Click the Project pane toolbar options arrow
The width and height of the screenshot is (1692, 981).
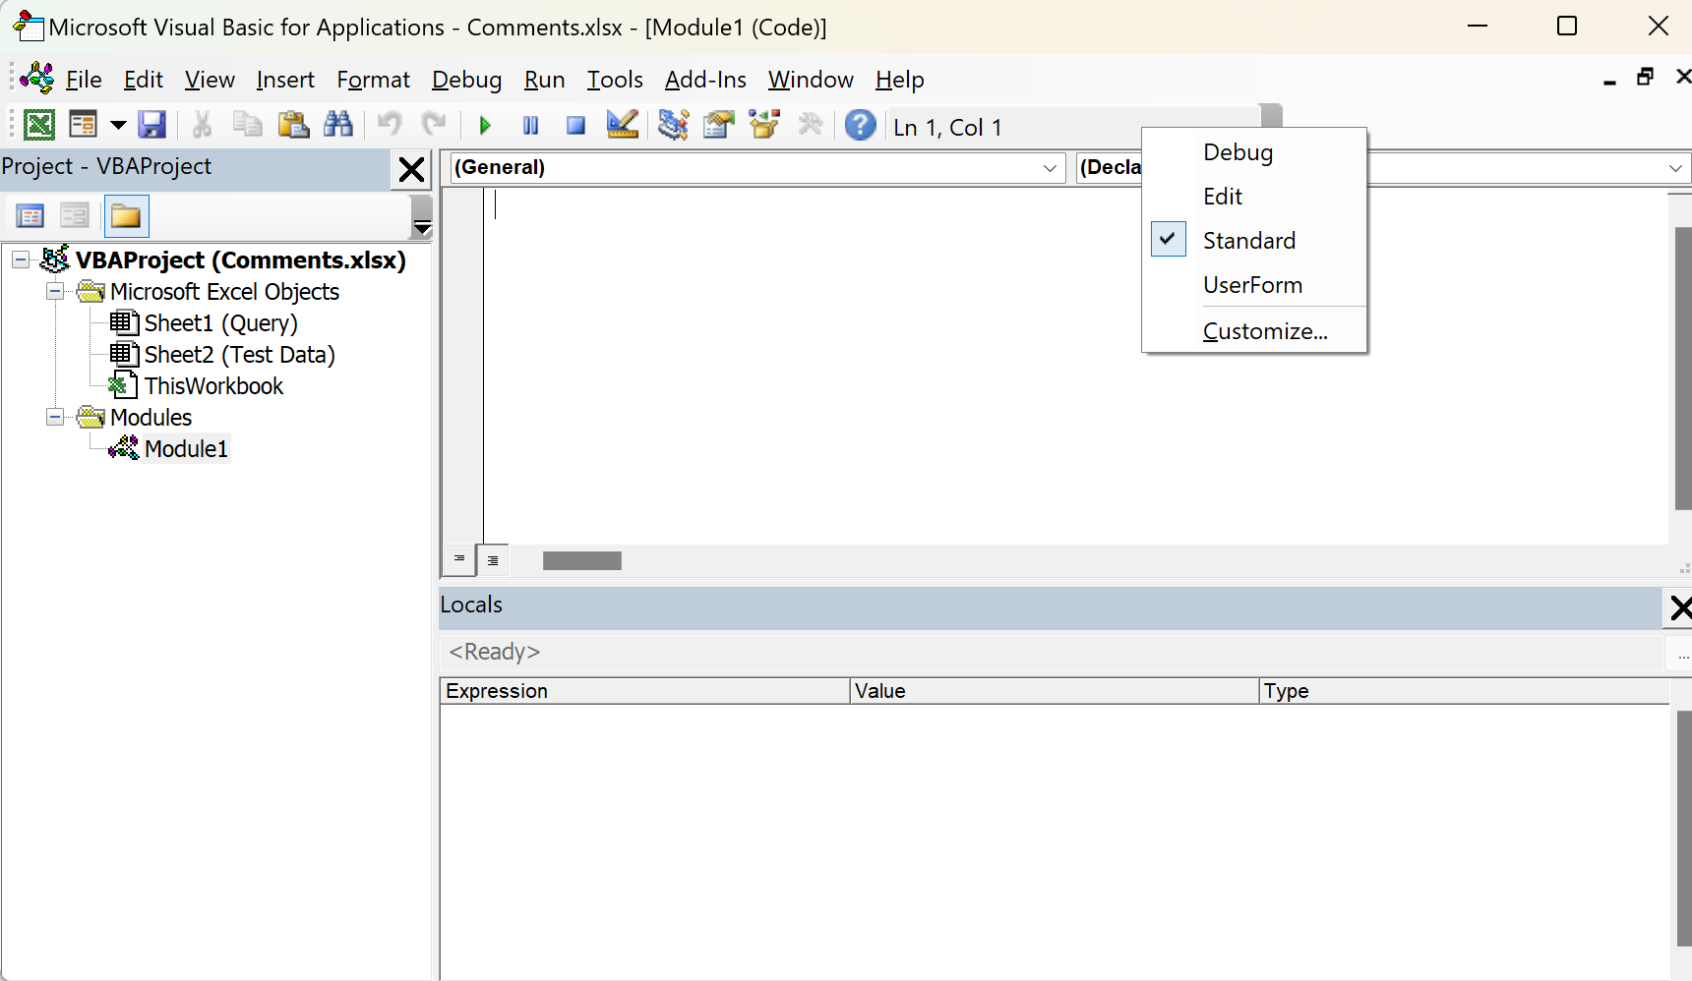click(422, 217)
